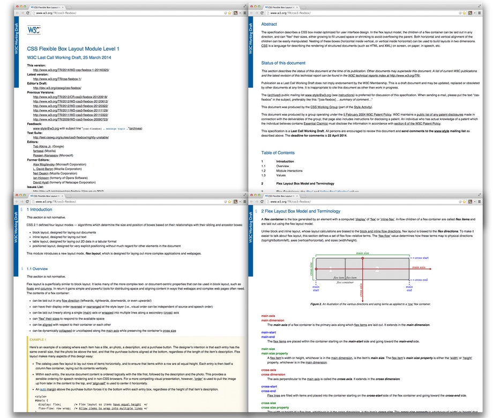The height and width of the screenshot is (418, 493).
Task: Click the 'main-start' definition term
Action: 268,332
